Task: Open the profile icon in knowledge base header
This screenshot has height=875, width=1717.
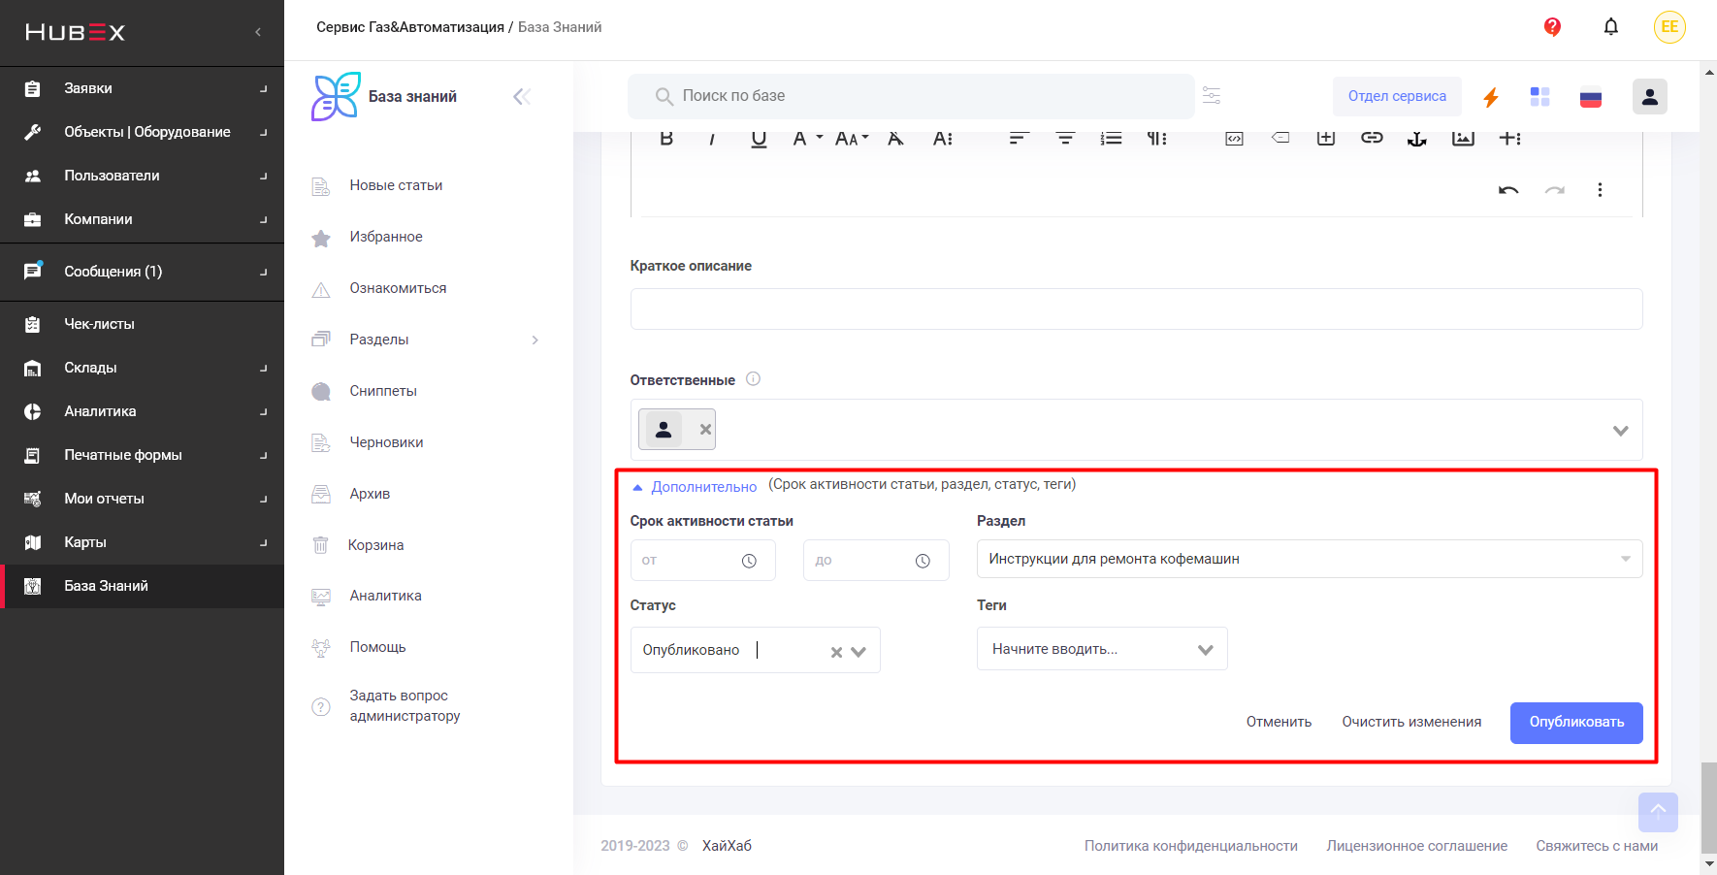Action: click(x=1650, y=96)
